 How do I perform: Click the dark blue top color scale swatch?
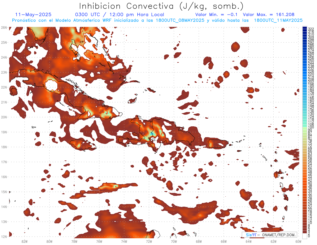tap(305, 28)
